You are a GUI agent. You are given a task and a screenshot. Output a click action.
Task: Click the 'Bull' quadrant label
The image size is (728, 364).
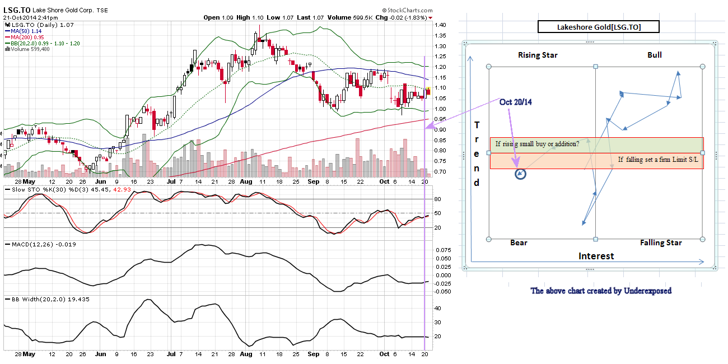point(654,55)
